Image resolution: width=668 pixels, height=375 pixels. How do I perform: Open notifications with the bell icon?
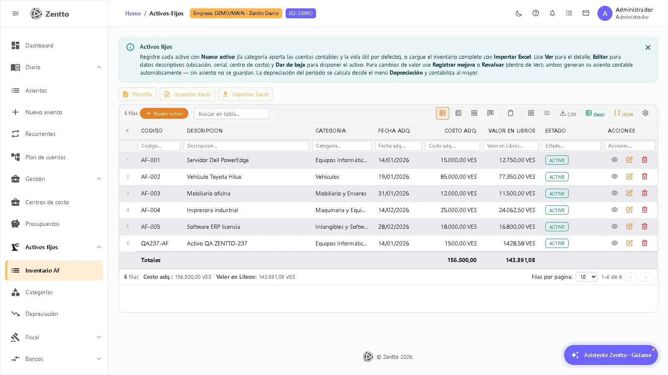(552, 13)
